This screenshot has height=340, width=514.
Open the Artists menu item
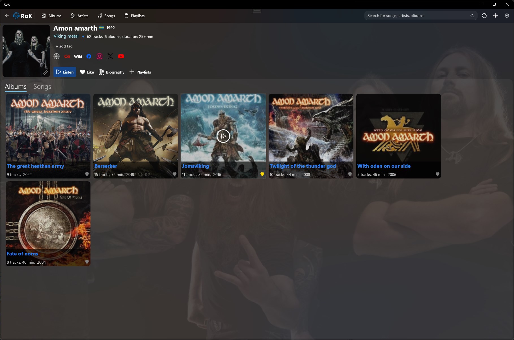pos(79,16)
